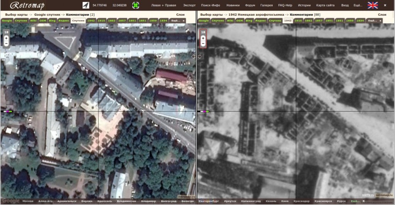Open left pane Выбор карты selector
Screen dimensions: 395x205
[16, 15]
